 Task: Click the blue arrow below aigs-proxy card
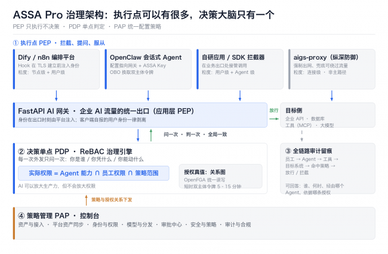(x=331, y=95)
